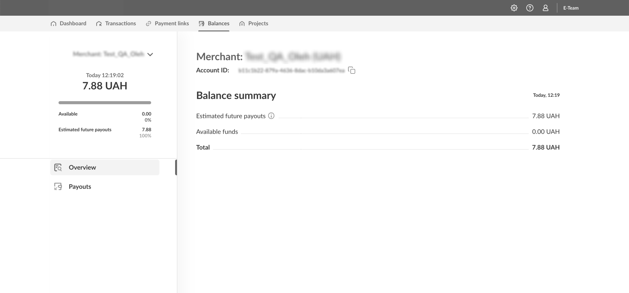629x293 pixels.
Task: Click the balance progress bar
Action: click(105, 103)
